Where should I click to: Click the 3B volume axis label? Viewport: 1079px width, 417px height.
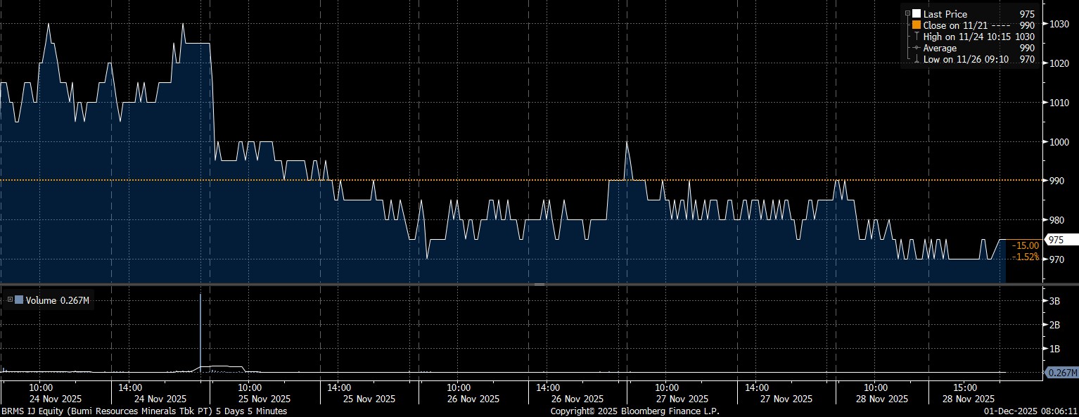tap(1055, 300)
